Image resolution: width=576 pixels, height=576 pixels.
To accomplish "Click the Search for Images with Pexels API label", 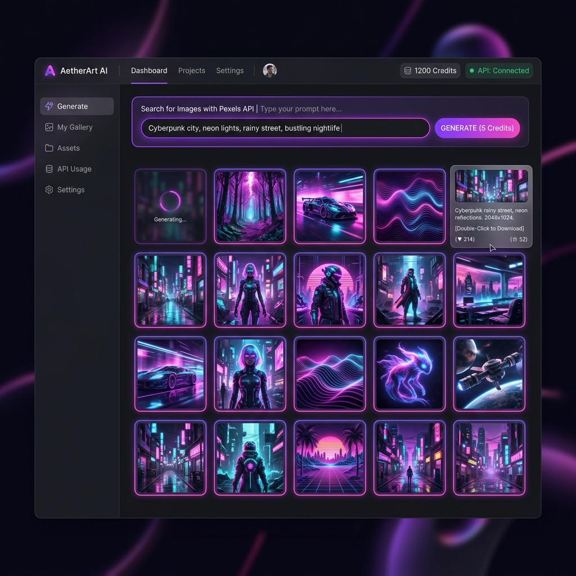I will [197, 109].
